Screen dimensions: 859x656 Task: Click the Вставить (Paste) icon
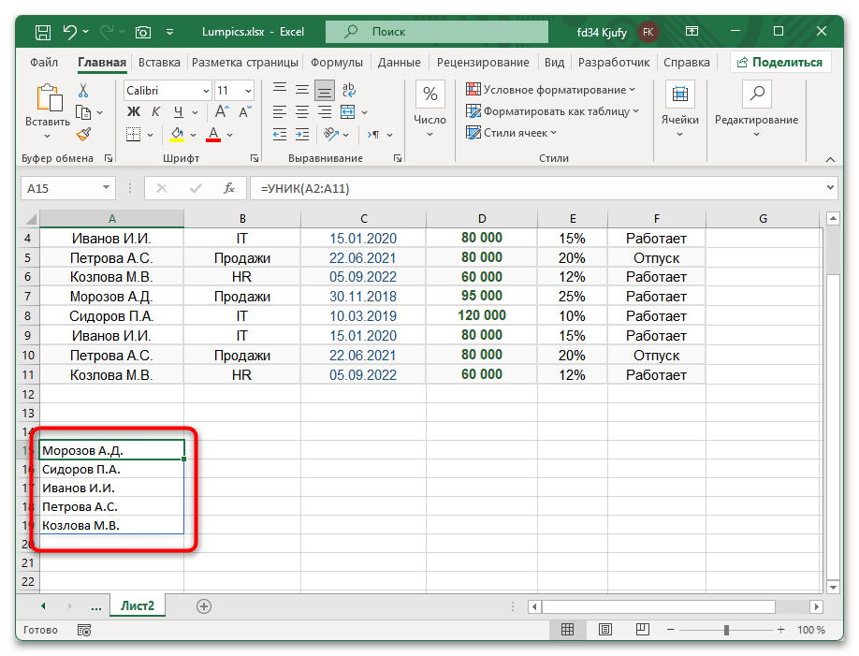[x=48, y=98]
